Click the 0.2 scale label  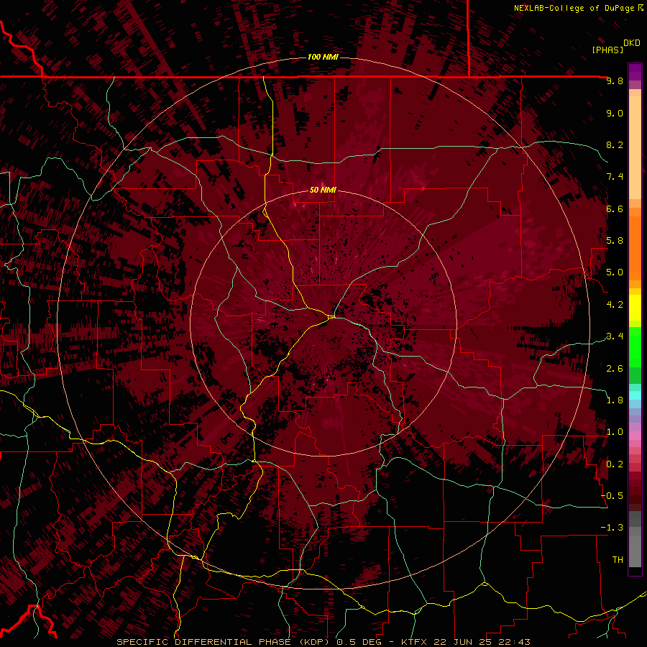(x=615, y=464)
